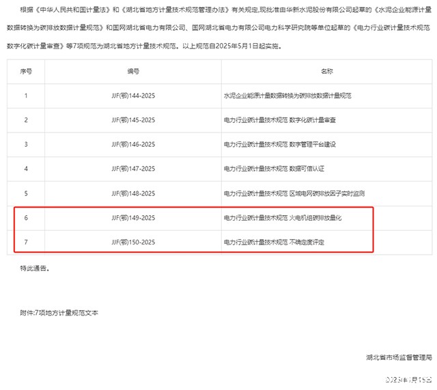Click the 附件:7项地方计量规范文本 attachment link

click(x=59, y=312)
